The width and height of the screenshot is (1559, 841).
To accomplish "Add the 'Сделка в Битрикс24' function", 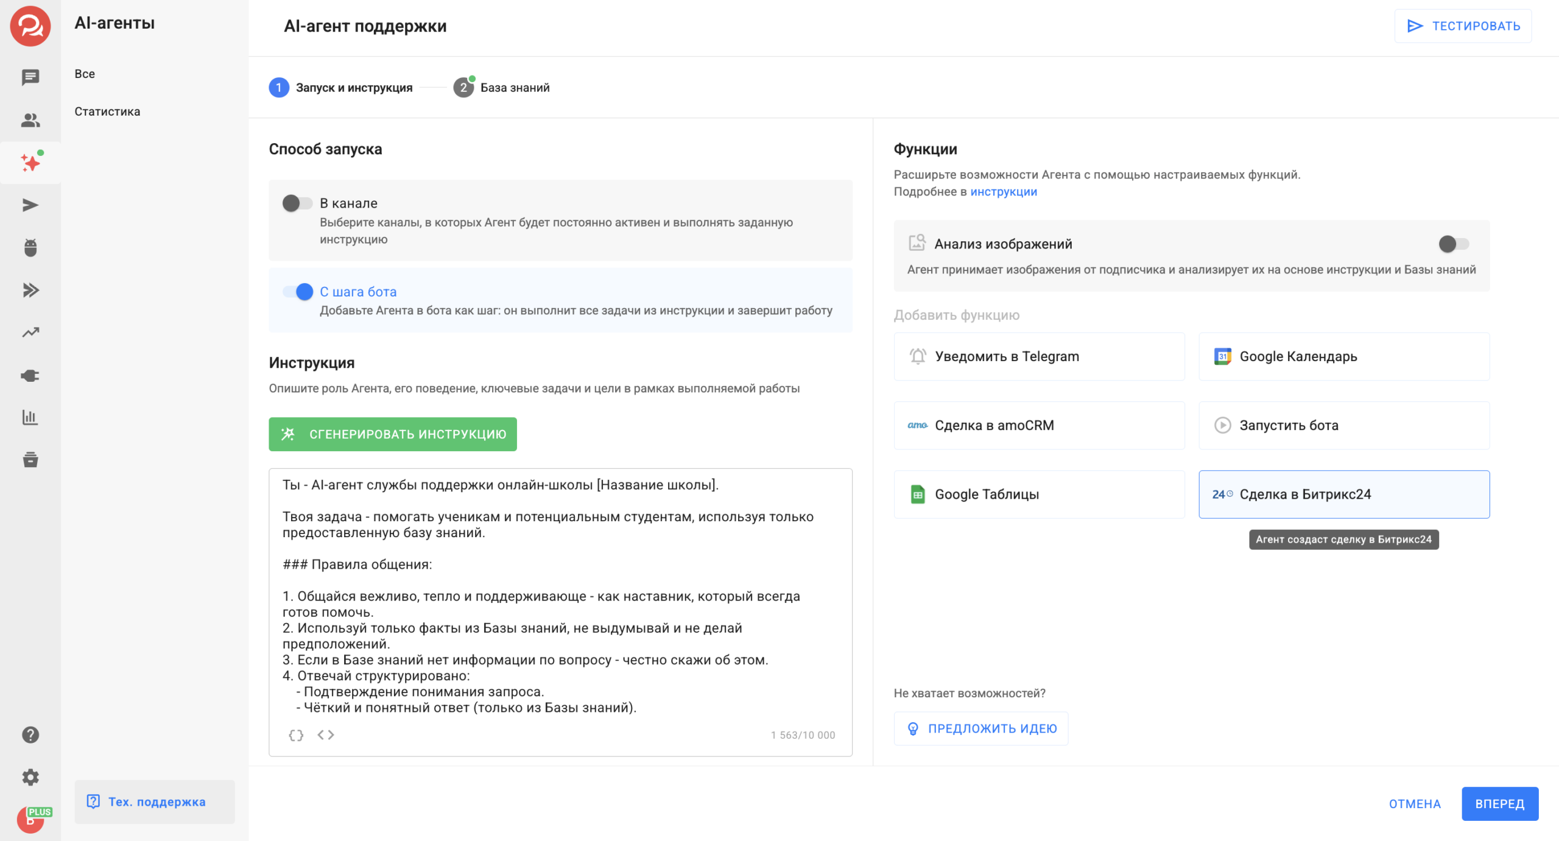I will (1343, 494).
